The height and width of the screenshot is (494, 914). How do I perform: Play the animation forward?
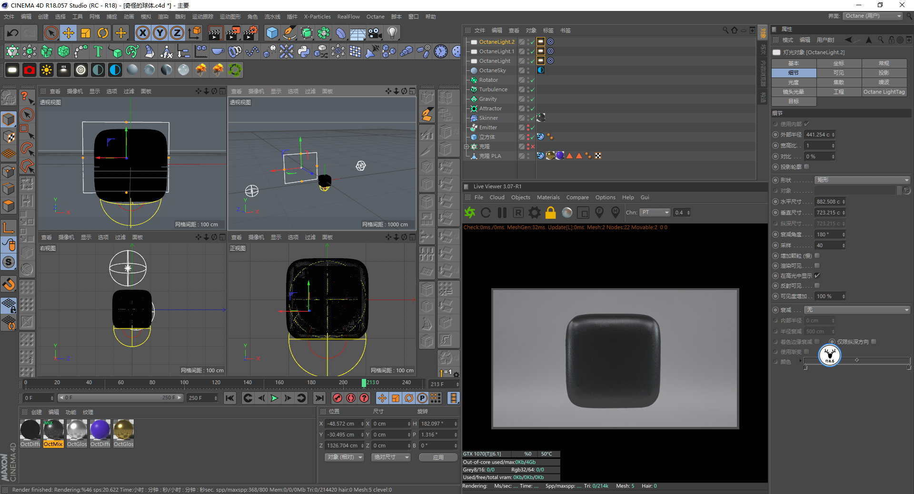[274, 398]
